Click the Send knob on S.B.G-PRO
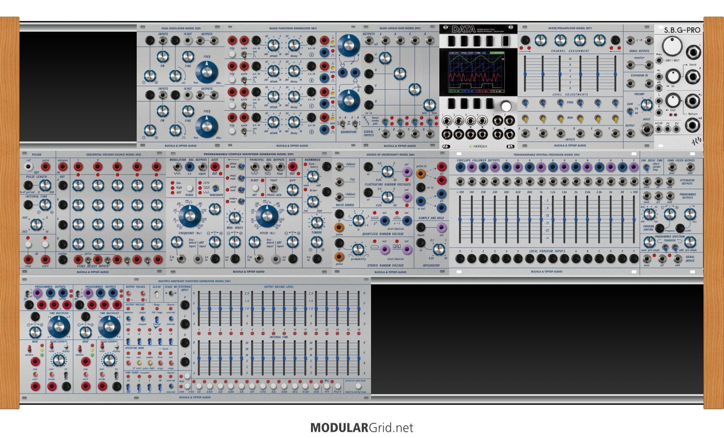The width and height of the screenshot is (724, 438). [x=673, y=76]
